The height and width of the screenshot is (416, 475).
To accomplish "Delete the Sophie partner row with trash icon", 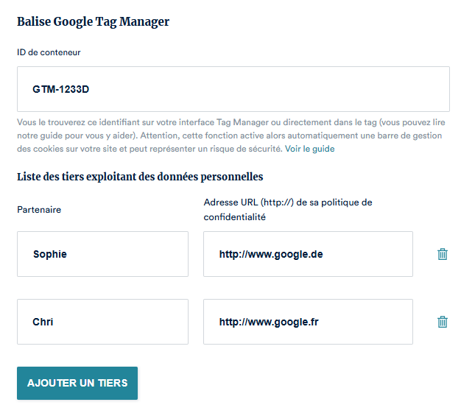I will click(443, 254).
